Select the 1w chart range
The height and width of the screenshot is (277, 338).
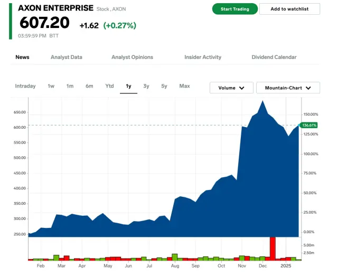[x=51, y=86]
